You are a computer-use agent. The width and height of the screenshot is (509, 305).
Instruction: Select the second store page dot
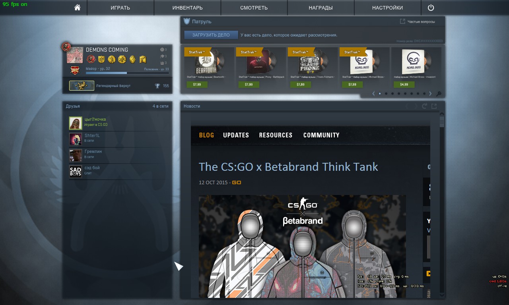386,94
